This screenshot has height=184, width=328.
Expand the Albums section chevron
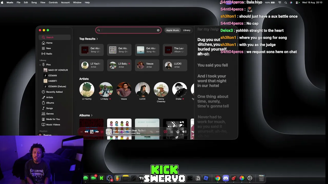(x=91, y=115)
